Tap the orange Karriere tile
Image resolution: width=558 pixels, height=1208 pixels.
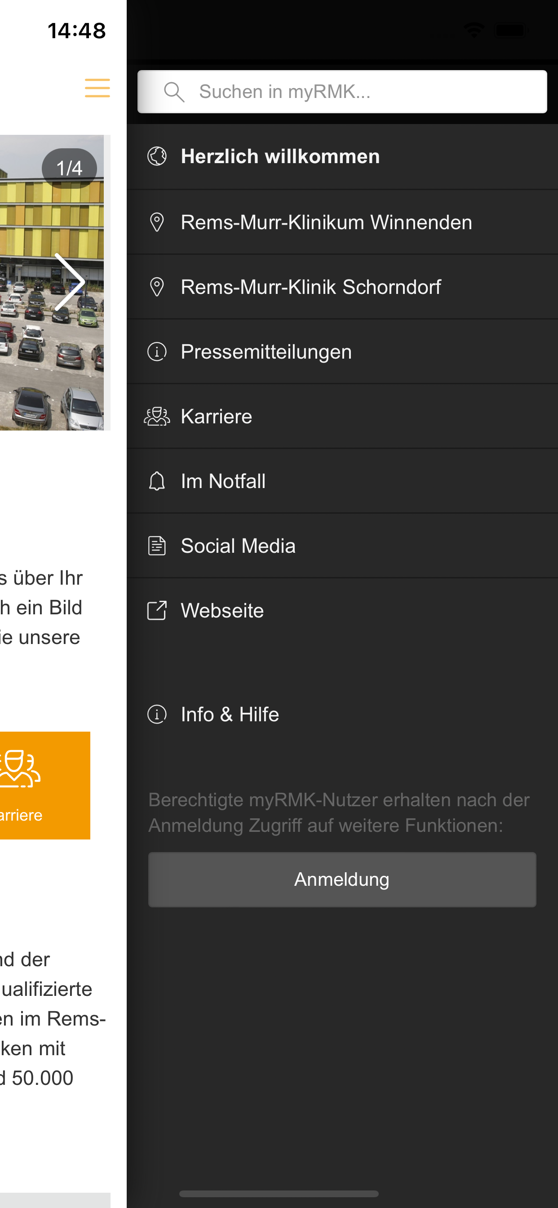click(x=45, y=786)
